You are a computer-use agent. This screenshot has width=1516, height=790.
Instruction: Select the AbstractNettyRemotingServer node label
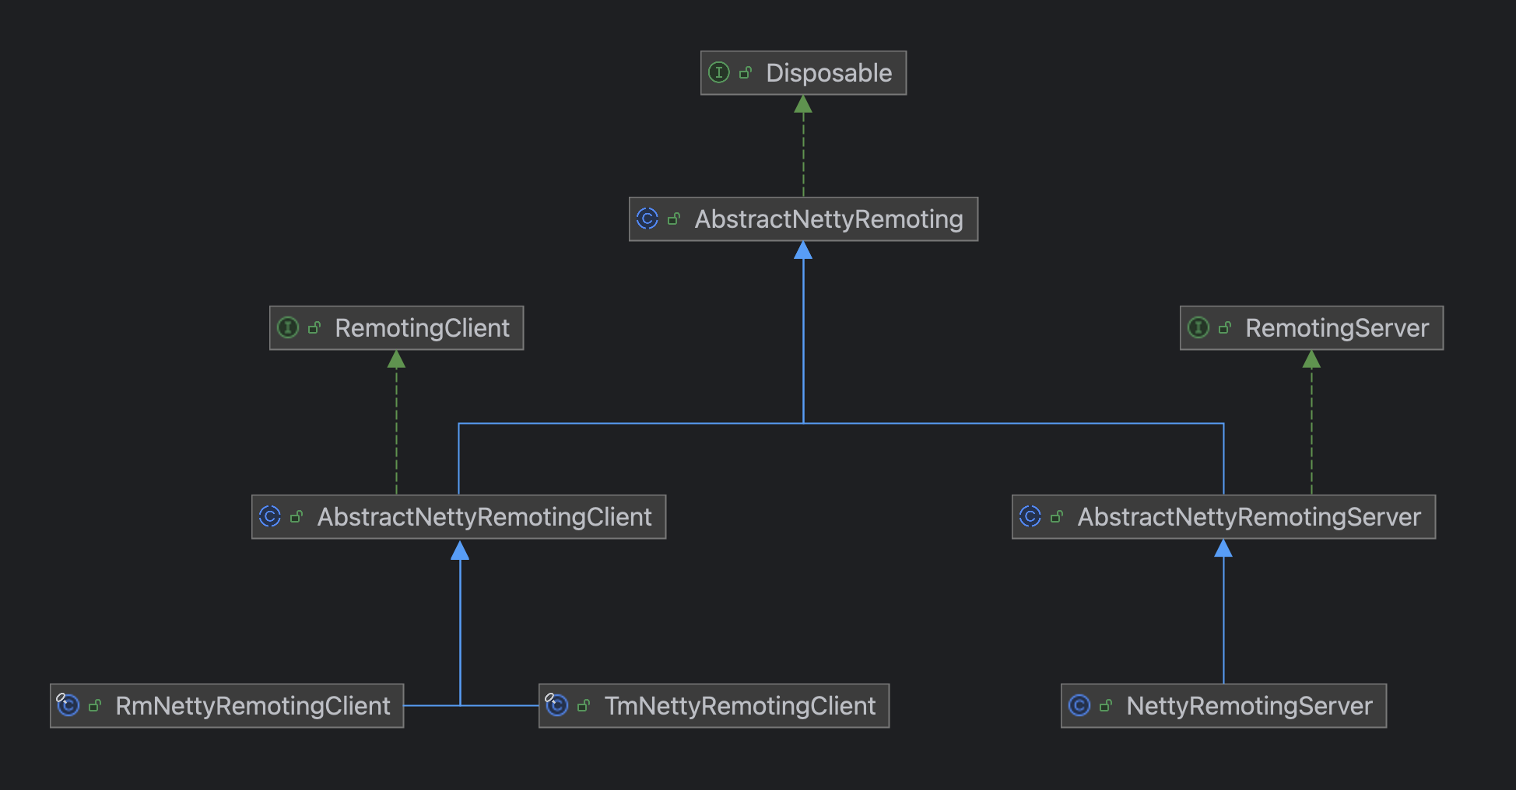click(x=1249, y=517)
